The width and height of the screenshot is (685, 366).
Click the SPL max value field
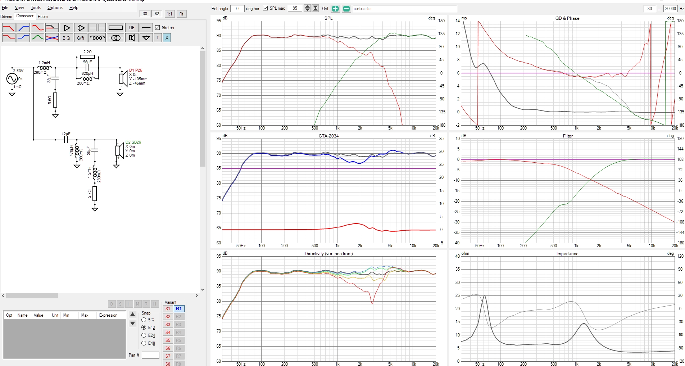pyautogui.click(x=295, y=8)
